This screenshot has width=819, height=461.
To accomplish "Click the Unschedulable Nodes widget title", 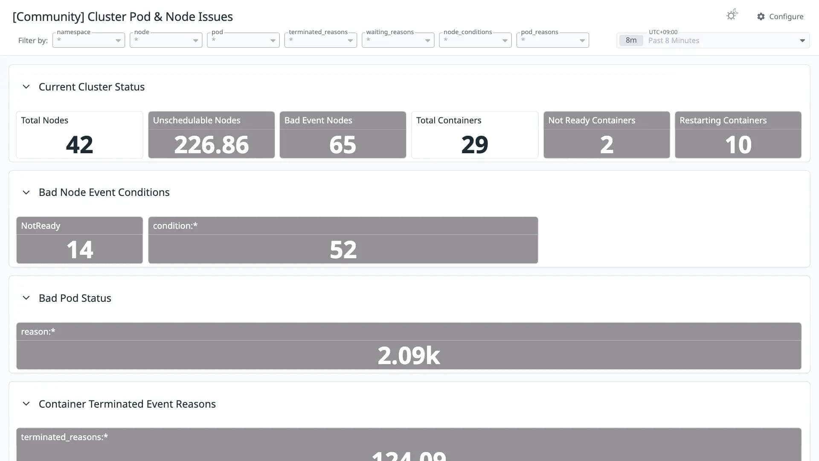I will tap(197, 120).
